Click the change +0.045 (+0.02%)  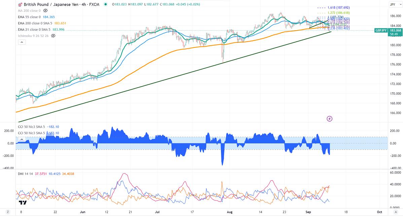pyautogui.click(x=188, y=4)
